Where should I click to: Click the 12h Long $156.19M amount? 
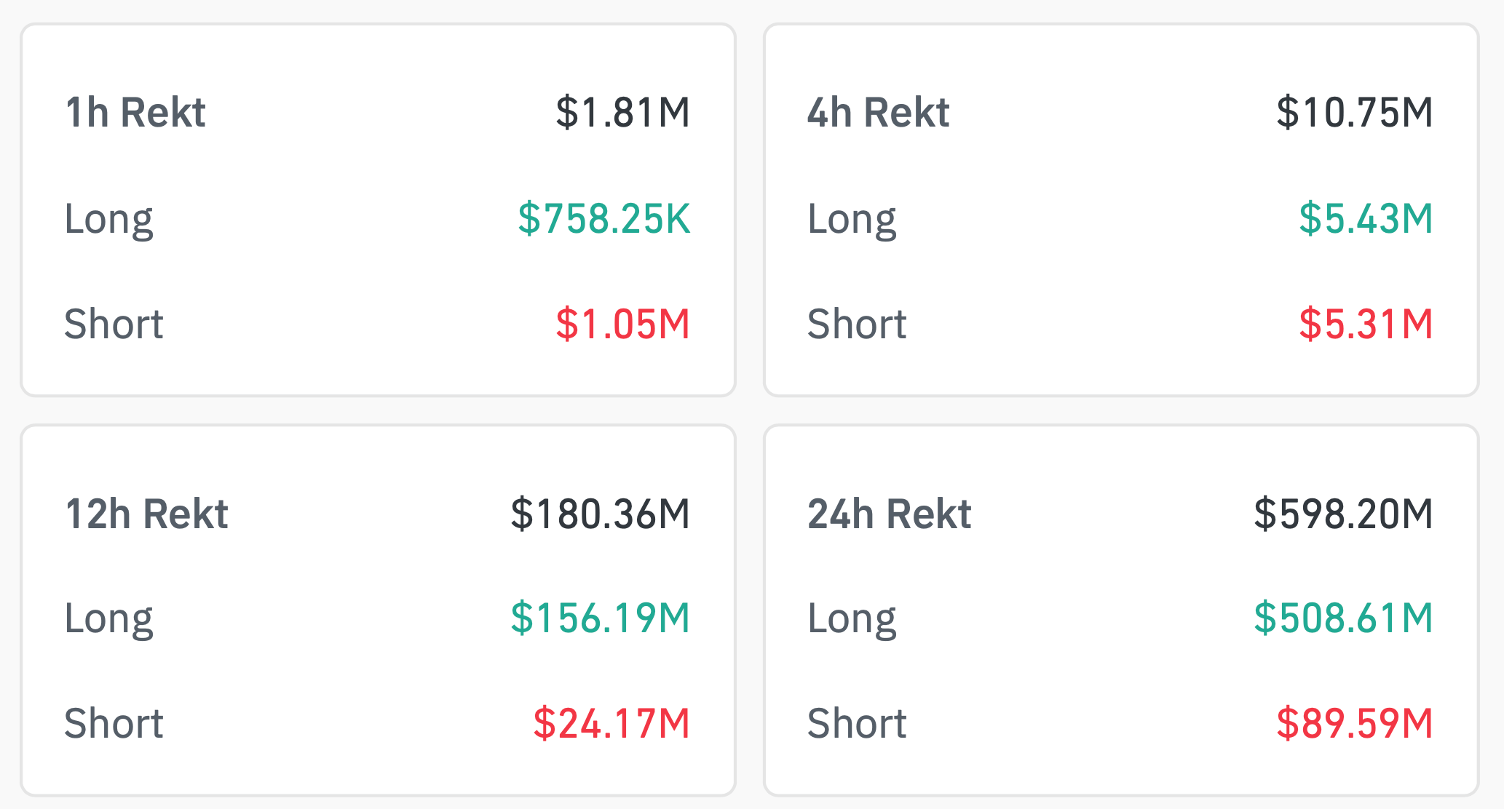pyautogui.click(x=600, y=618)
